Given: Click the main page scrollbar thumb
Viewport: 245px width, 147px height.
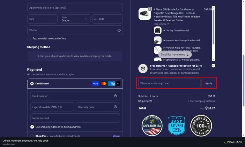Looking at the screenshot, I should (x=243, y=81).
